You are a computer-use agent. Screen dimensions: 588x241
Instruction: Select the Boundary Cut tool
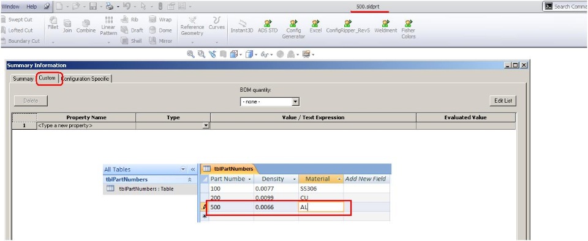click(x=20, y=41)
